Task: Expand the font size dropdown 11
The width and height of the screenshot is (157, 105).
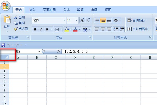Action: coord(76,20)
